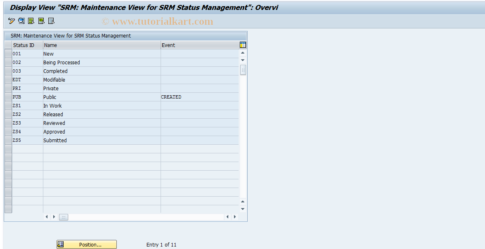Click the Event column header

[200, 45]
